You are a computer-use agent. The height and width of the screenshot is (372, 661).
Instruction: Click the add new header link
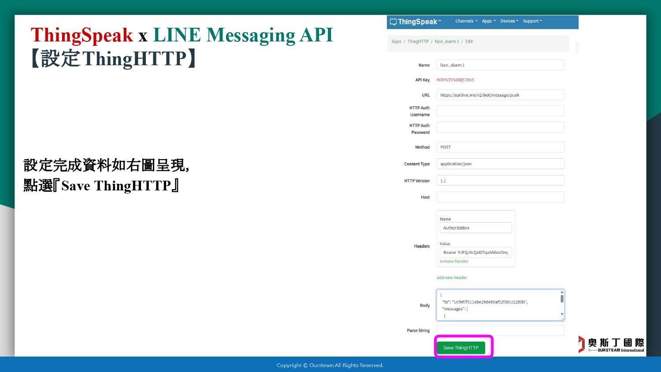(452, 278)
